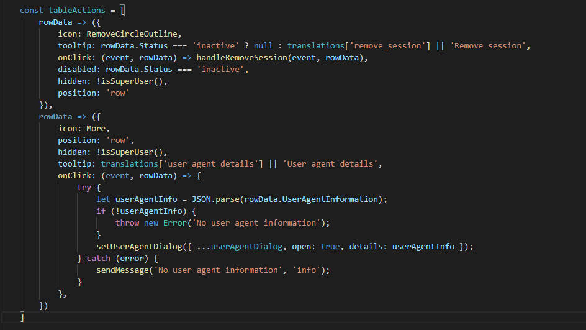Viewport: 586px width, 330px height.
Task: Click the true value after open
Action: (x=330, y=247)
